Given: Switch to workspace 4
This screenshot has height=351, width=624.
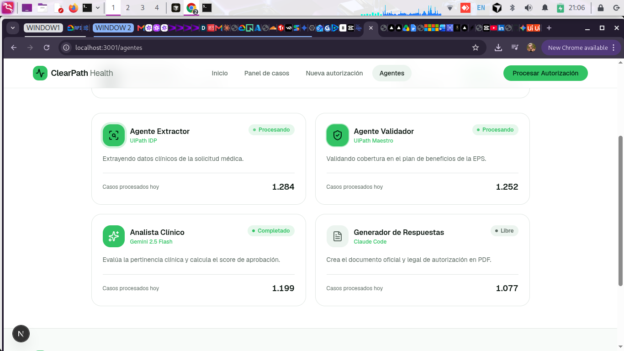Looking at the screenshot, I should pos(157,8).
